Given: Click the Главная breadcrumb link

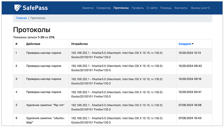Looking at the screenshot, I should [21, 18].
